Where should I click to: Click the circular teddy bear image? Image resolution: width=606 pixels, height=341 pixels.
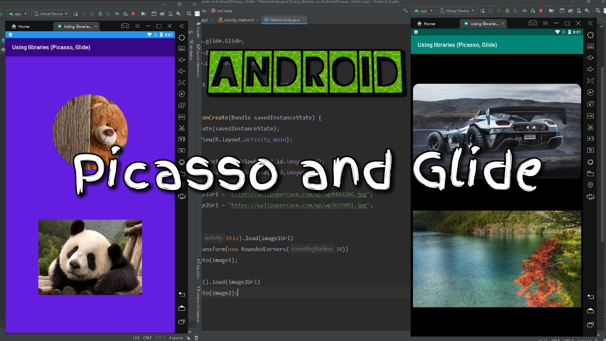tap(90, 131)
